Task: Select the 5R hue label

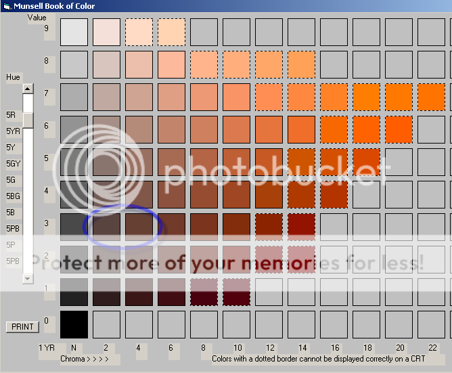Action: [11, 115]
